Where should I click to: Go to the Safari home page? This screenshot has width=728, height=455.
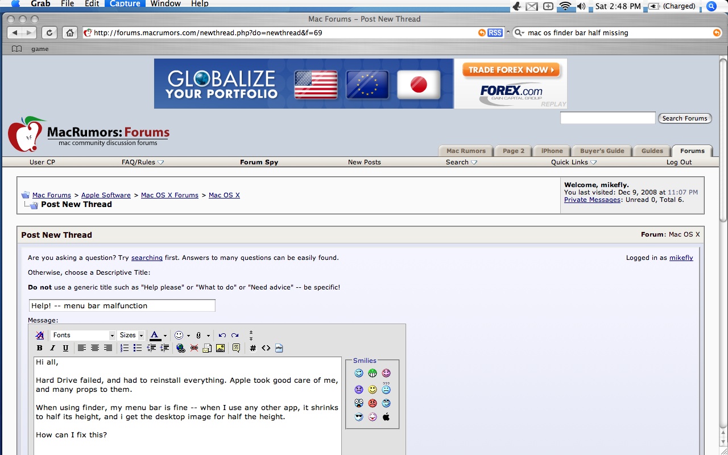69,33
